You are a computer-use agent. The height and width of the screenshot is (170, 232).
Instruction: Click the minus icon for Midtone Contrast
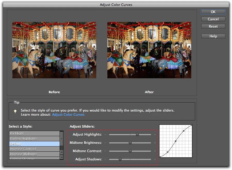pos(105,151)
